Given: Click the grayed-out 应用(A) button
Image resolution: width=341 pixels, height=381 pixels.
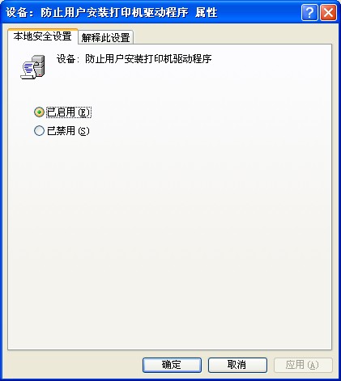Looking at the screenshot, I should [x=303, y=365].
